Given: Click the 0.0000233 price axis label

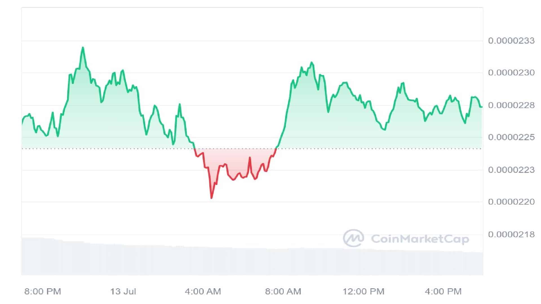Looking at the screenshot, I should point(511,41).
